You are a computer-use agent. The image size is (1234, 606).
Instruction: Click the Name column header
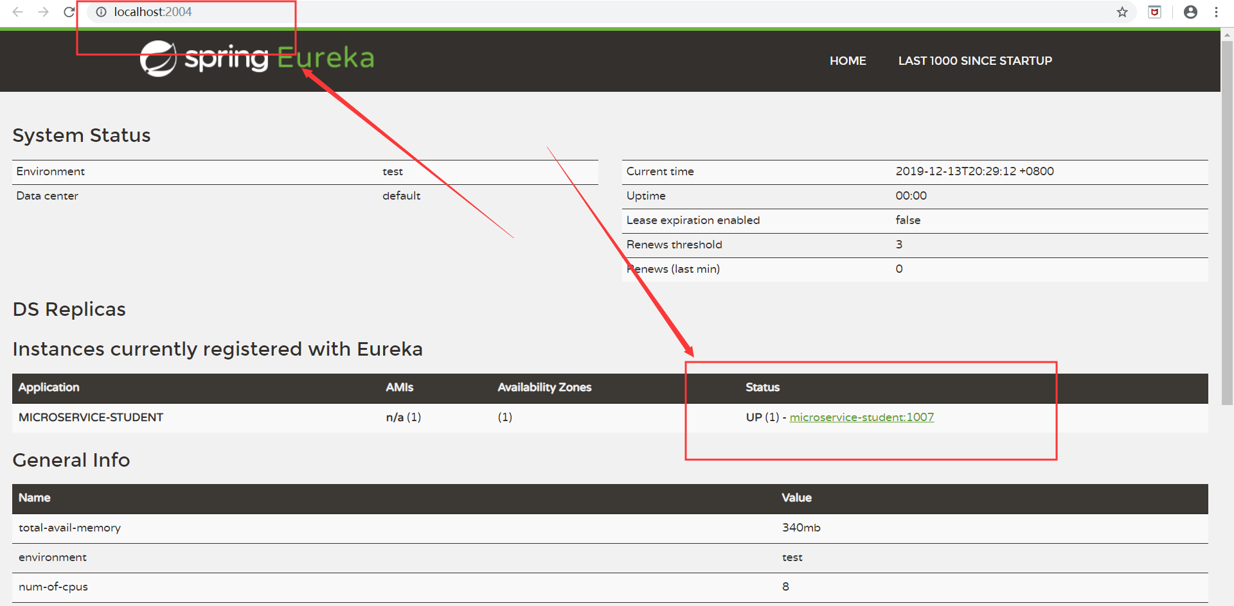tap(34, 498)
